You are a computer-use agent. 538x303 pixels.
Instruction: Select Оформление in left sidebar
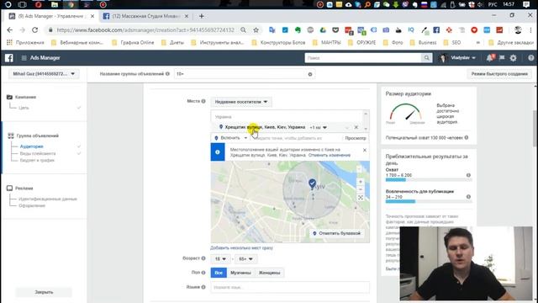coord(32,205)
